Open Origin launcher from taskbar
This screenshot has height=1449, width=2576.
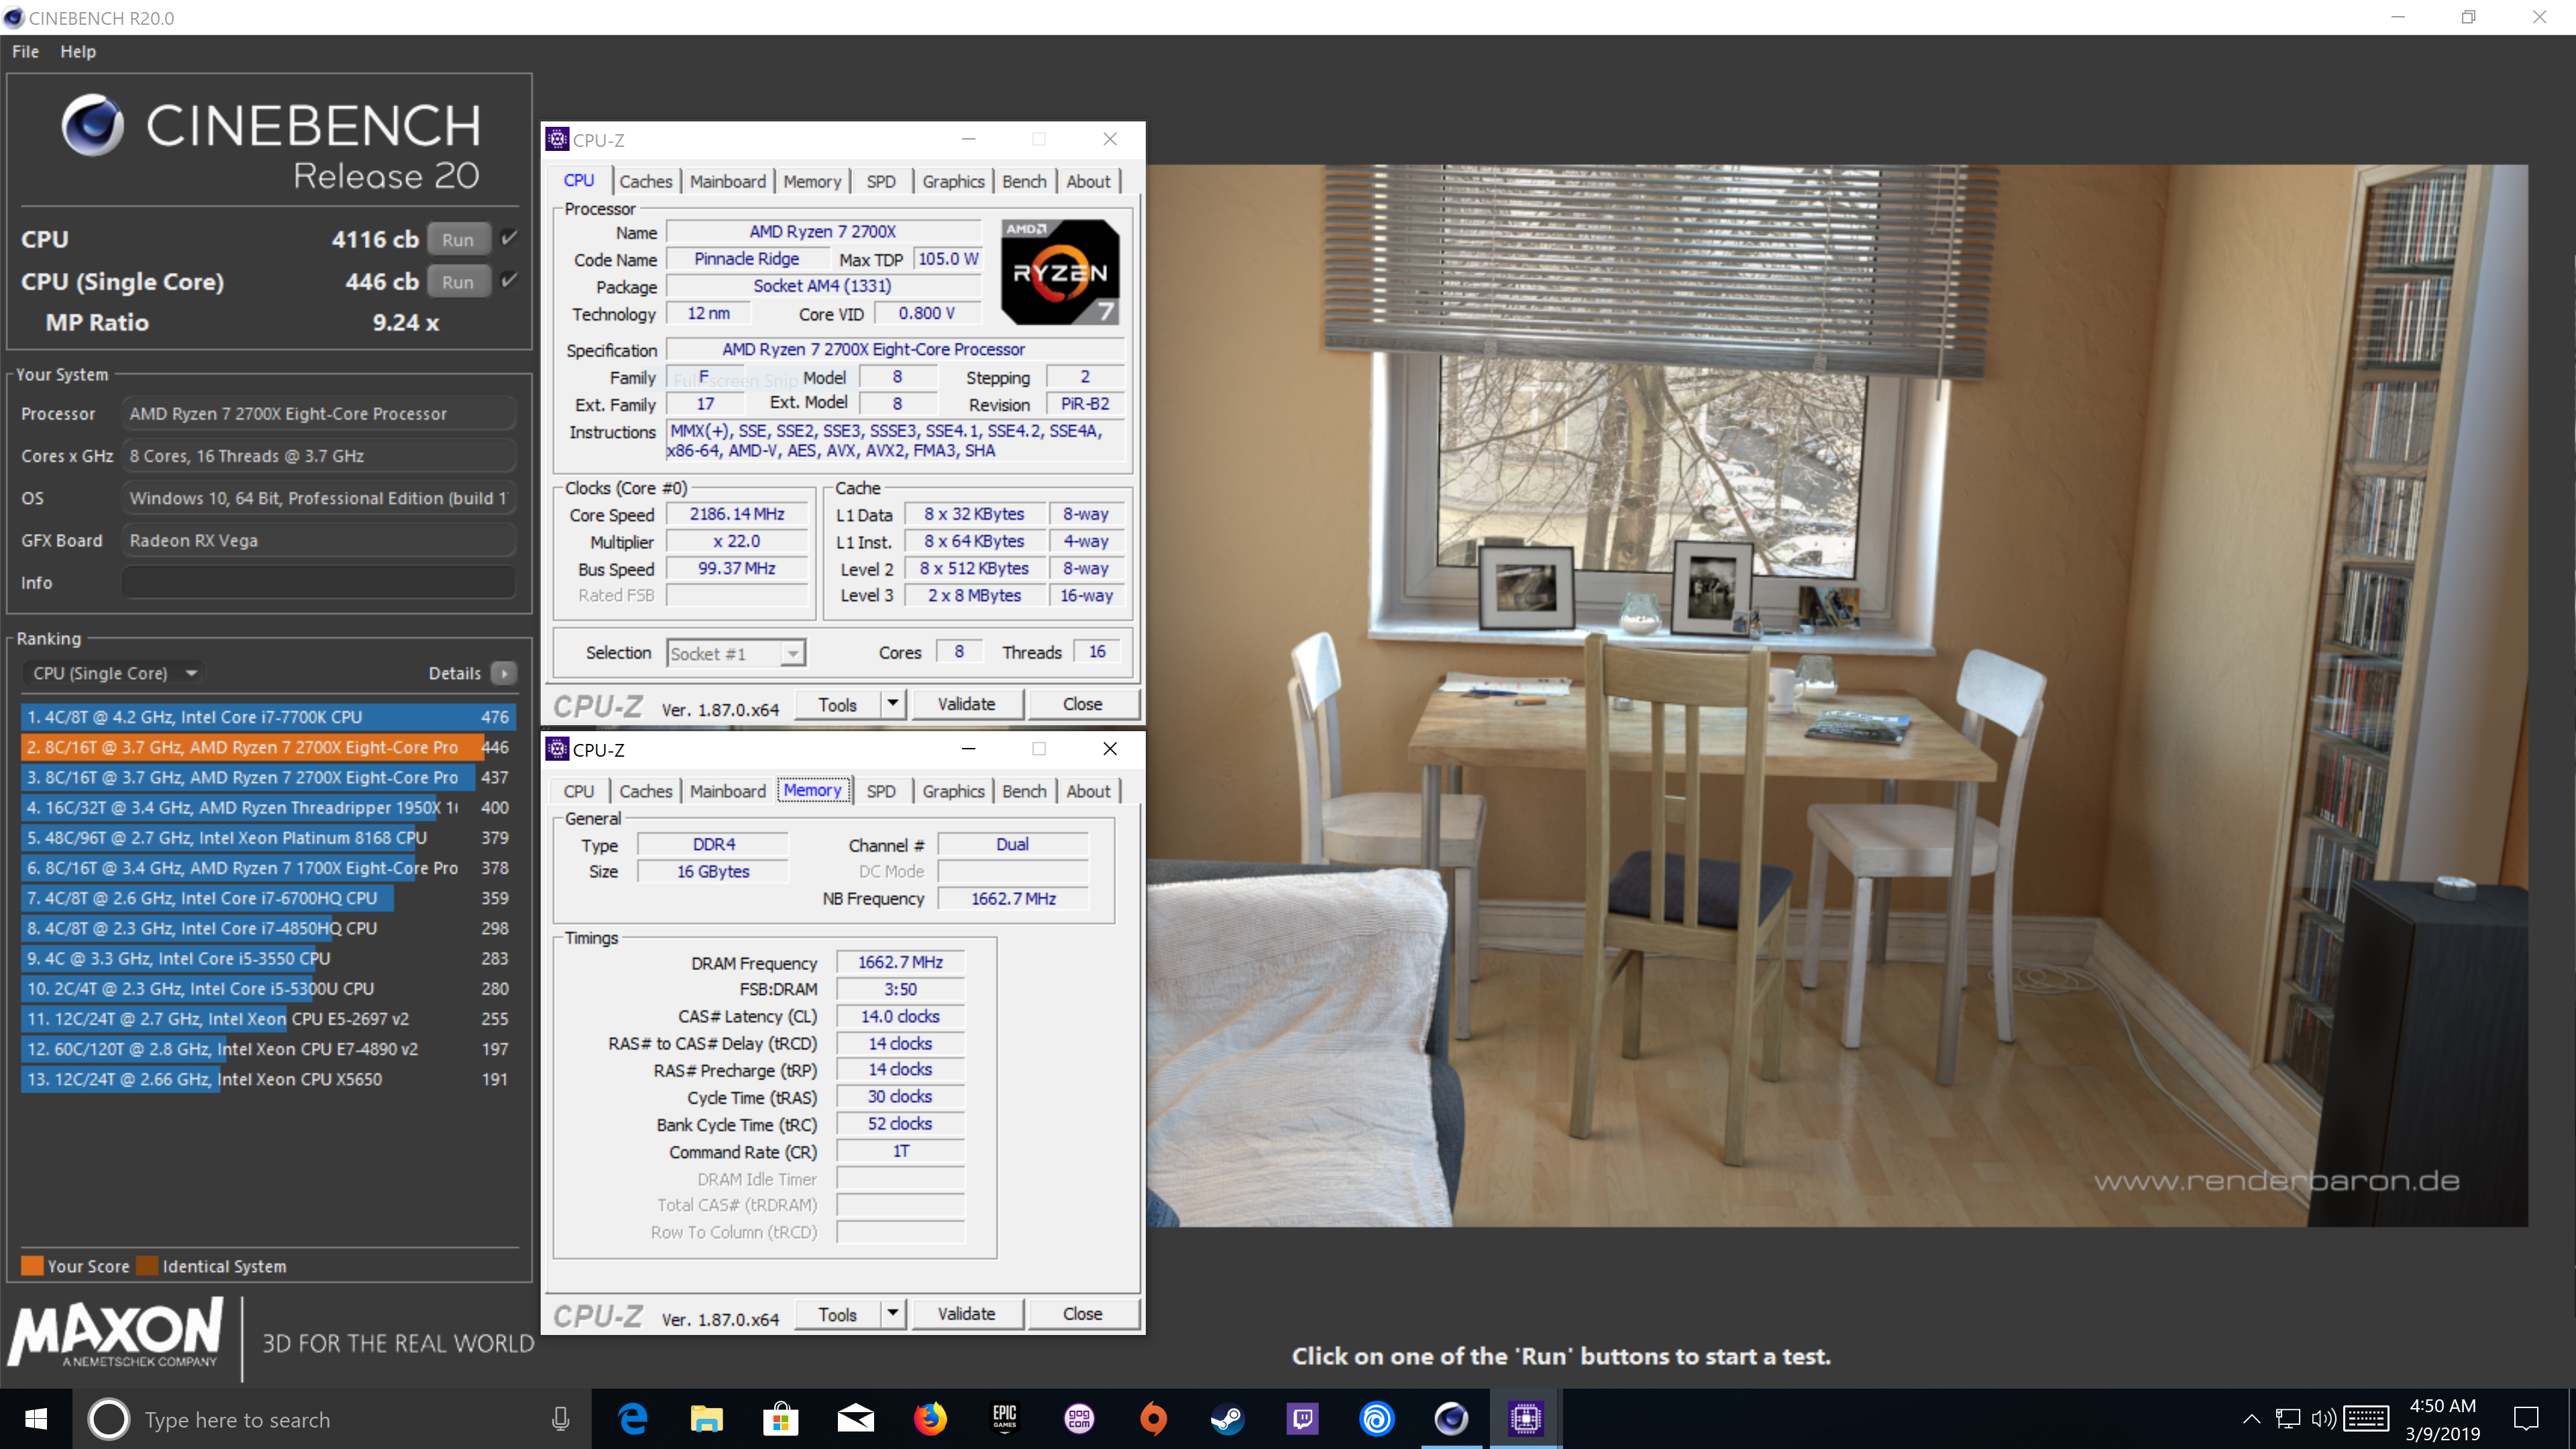(1153, 1418)
